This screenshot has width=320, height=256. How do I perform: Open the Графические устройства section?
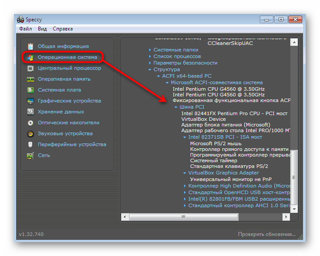[69, 101]
